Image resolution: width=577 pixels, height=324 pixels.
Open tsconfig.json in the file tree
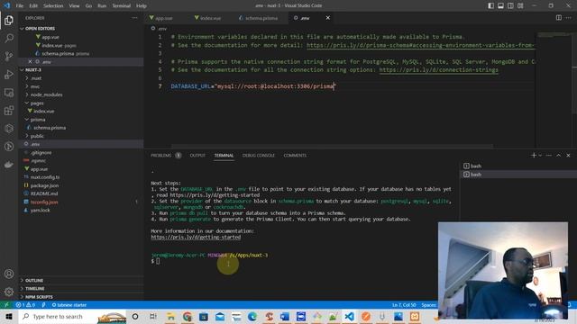click(44, 202)
